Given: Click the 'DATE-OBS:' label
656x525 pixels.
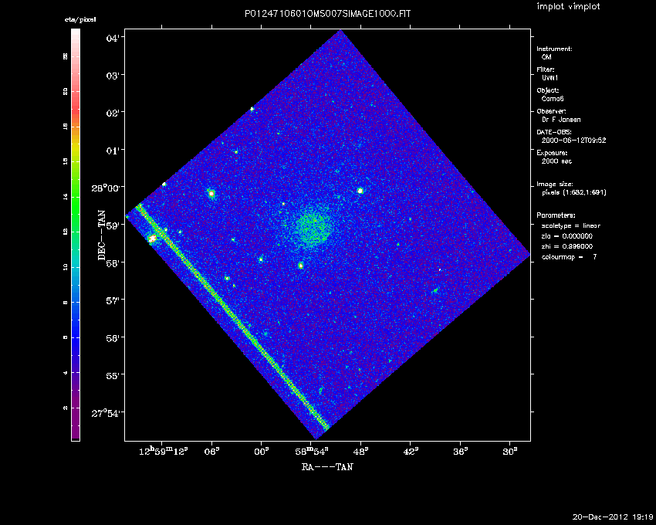Looking at the screenshot, I should tap(553, 132).
